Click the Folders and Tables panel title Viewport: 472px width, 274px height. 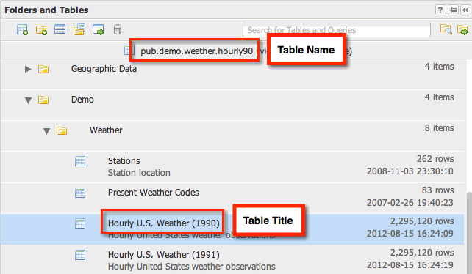pos(46,10)
